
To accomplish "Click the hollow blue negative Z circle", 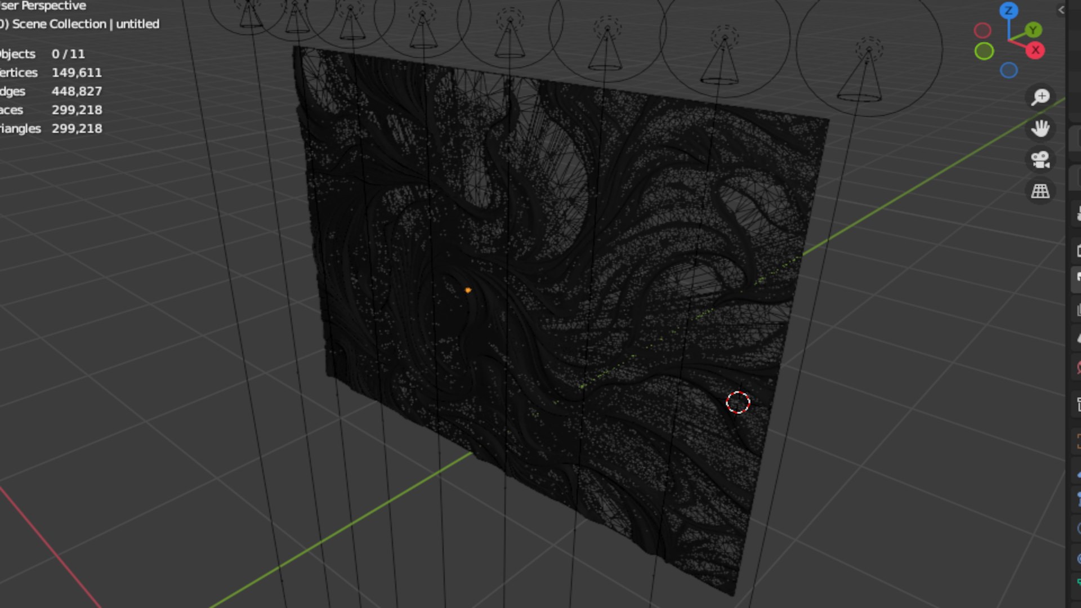I will [1008, 70].
